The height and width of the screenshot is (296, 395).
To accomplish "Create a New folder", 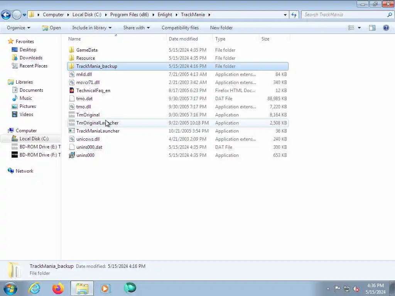I will pos(221,28).
